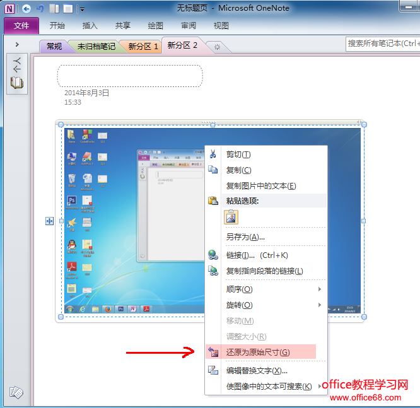Click the top-right resize handle of image
The image size is (420, 408).
(x=364, y=125)
